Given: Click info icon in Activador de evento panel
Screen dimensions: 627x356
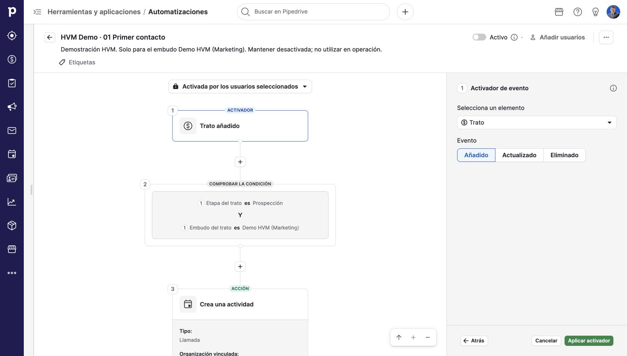Looking at the screenshot, I should tap(613, 88).
